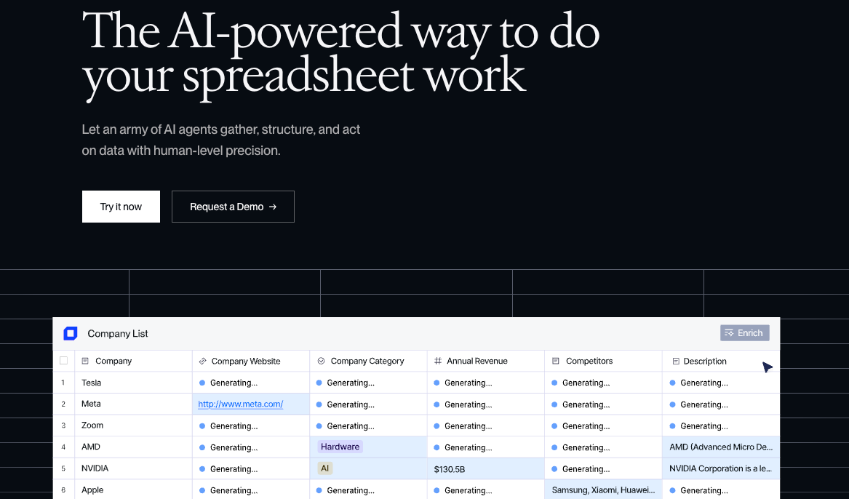Click Apple's Annual Revenue Generating cell
The height and width of the screenshot is (499, 849).
[x=486, y=490]
